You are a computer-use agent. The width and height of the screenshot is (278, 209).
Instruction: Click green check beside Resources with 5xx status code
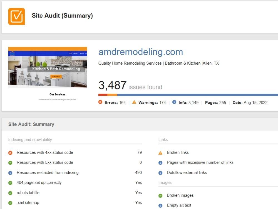coord(10,163)
